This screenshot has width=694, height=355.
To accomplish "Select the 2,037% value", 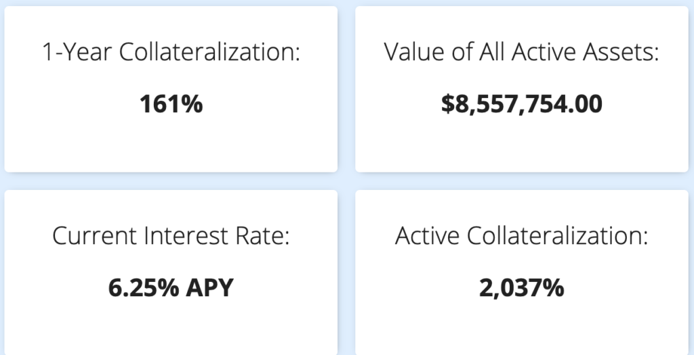I will (x=521, y=288).
